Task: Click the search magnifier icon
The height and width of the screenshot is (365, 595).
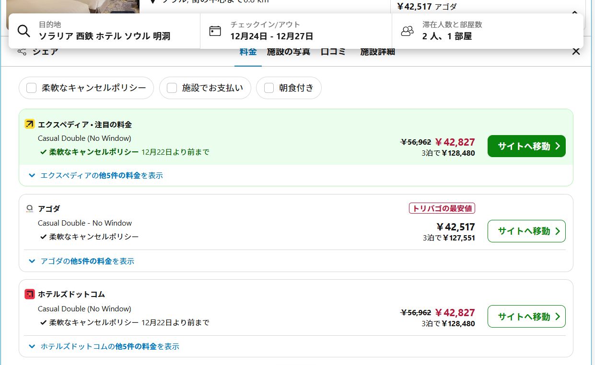Action: pyautogui.click(x=23, y=31)
